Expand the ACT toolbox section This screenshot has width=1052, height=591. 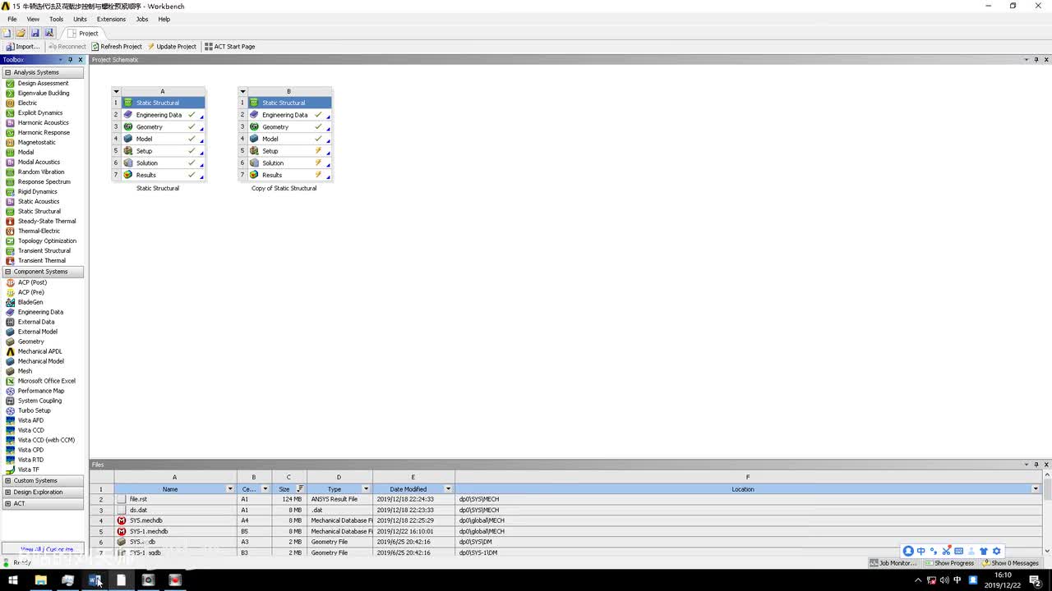tap(7, 504)
